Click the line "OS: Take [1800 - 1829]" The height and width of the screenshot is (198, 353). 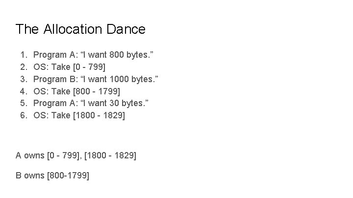79,115
